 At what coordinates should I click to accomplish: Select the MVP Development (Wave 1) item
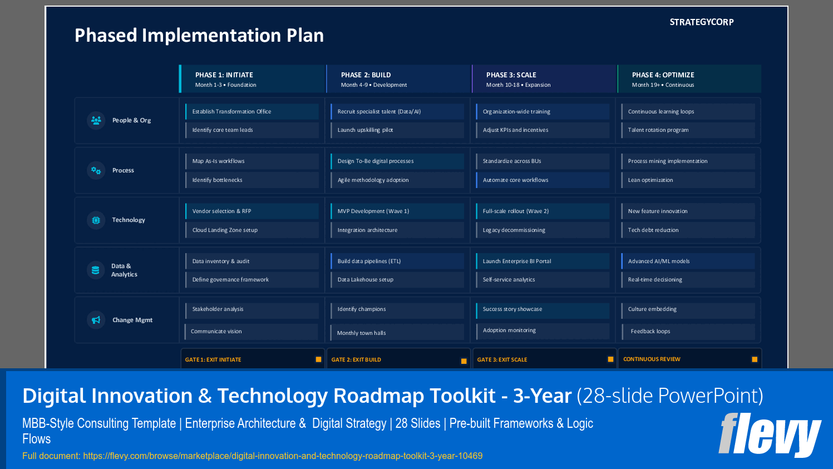[x=397, y=211]
